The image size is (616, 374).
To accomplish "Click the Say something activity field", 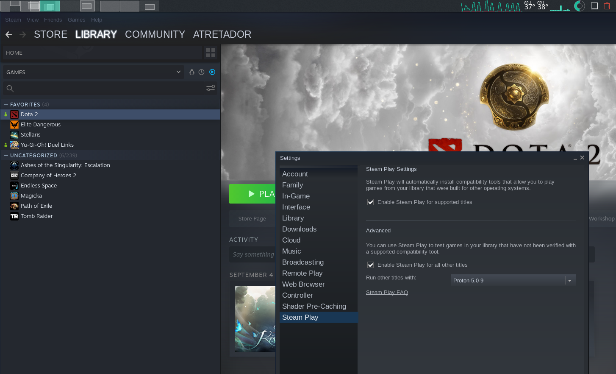I will [253, 254].
